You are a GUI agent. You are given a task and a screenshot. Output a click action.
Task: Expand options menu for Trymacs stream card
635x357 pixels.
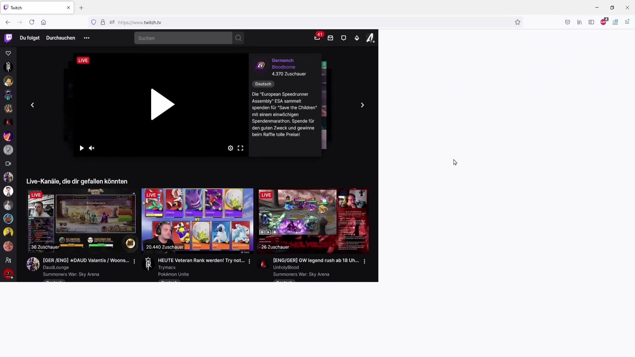[249, 261]
